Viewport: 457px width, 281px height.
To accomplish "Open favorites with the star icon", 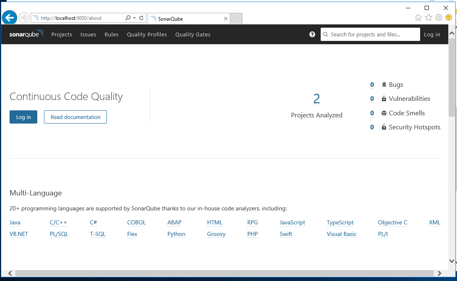I will pos(428,17).
